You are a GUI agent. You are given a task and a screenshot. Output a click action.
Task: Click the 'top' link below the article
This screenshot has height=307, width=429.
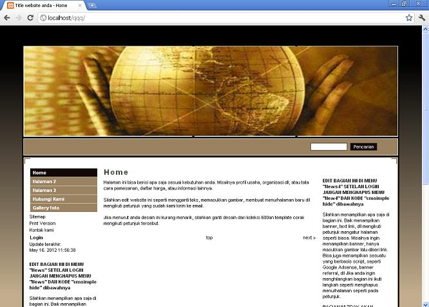[209, 238]
